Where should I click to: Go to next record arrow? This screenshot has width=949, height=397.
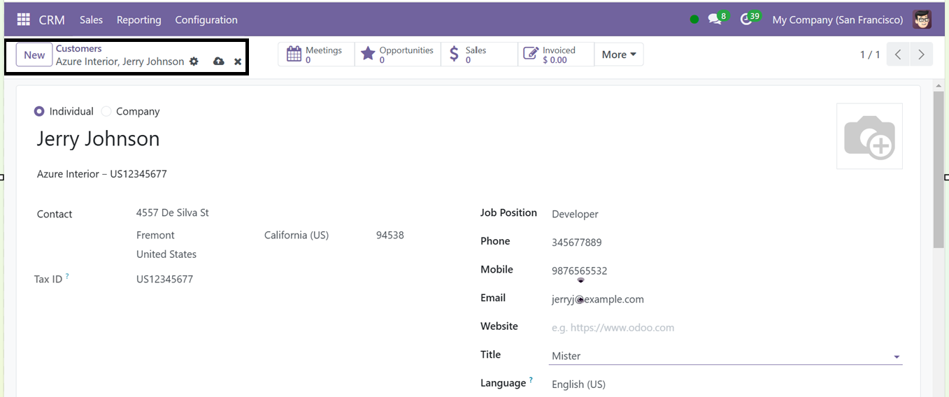[x=922, y=55]
